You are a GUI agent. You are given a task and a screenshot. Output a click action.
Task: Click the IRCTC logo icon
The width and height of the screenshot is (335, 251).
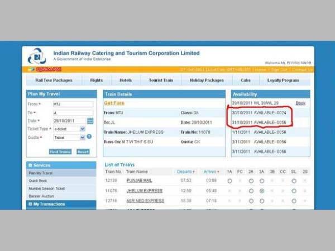(37, 56)
